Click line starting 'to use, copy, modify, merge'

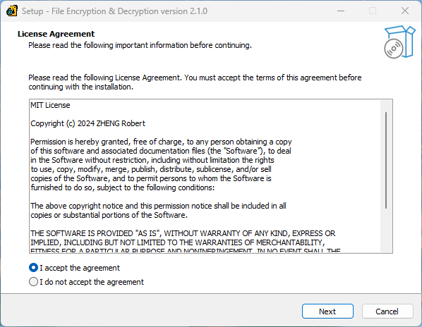[151, 169]
